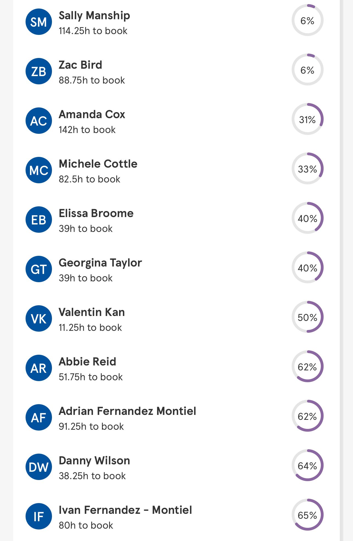Open Danny Wilson's name link
This screenshot has height=541, width=353.
[x=94, y=460]
